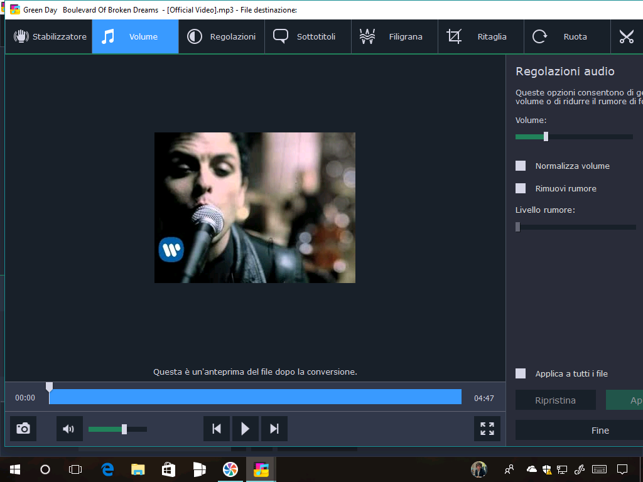The height and width of the screenshot is (482, 643).
Task: Open File Explorer from the taskbar
Action: tap(138, 469)
